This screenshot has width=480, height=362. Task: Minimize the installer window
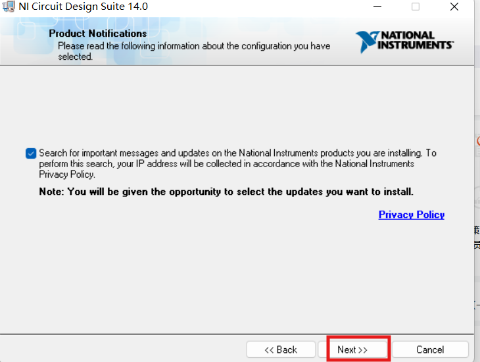click(x=377, y=7)
